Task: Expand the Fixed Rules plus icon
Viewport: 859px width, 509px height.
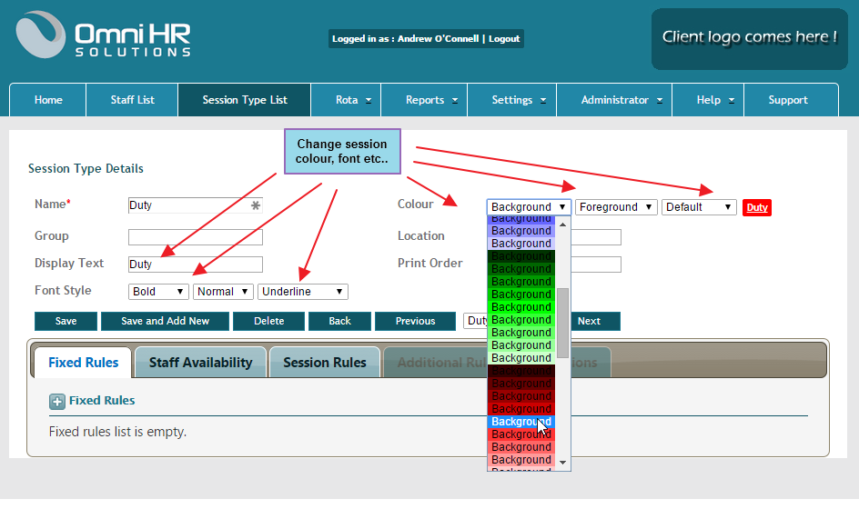Action: 57,402
